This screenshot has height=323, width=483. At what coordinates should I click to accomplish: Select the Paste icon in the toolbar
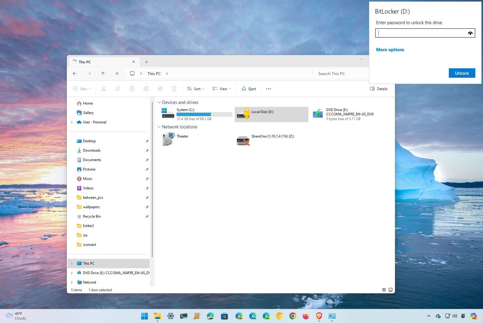132,89
